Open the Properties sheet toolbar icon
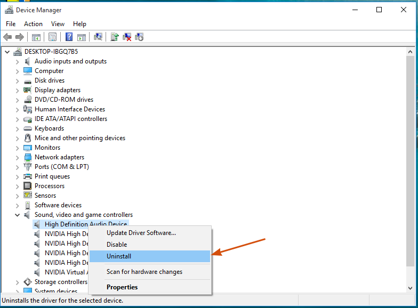 (52, 37)
